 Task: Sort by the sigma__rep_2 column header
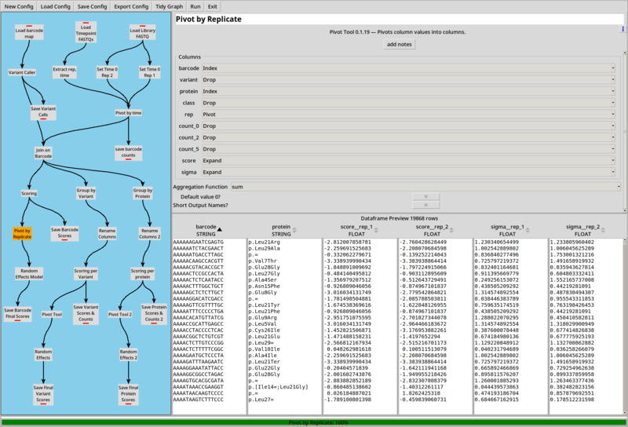[x=586, y=230]
